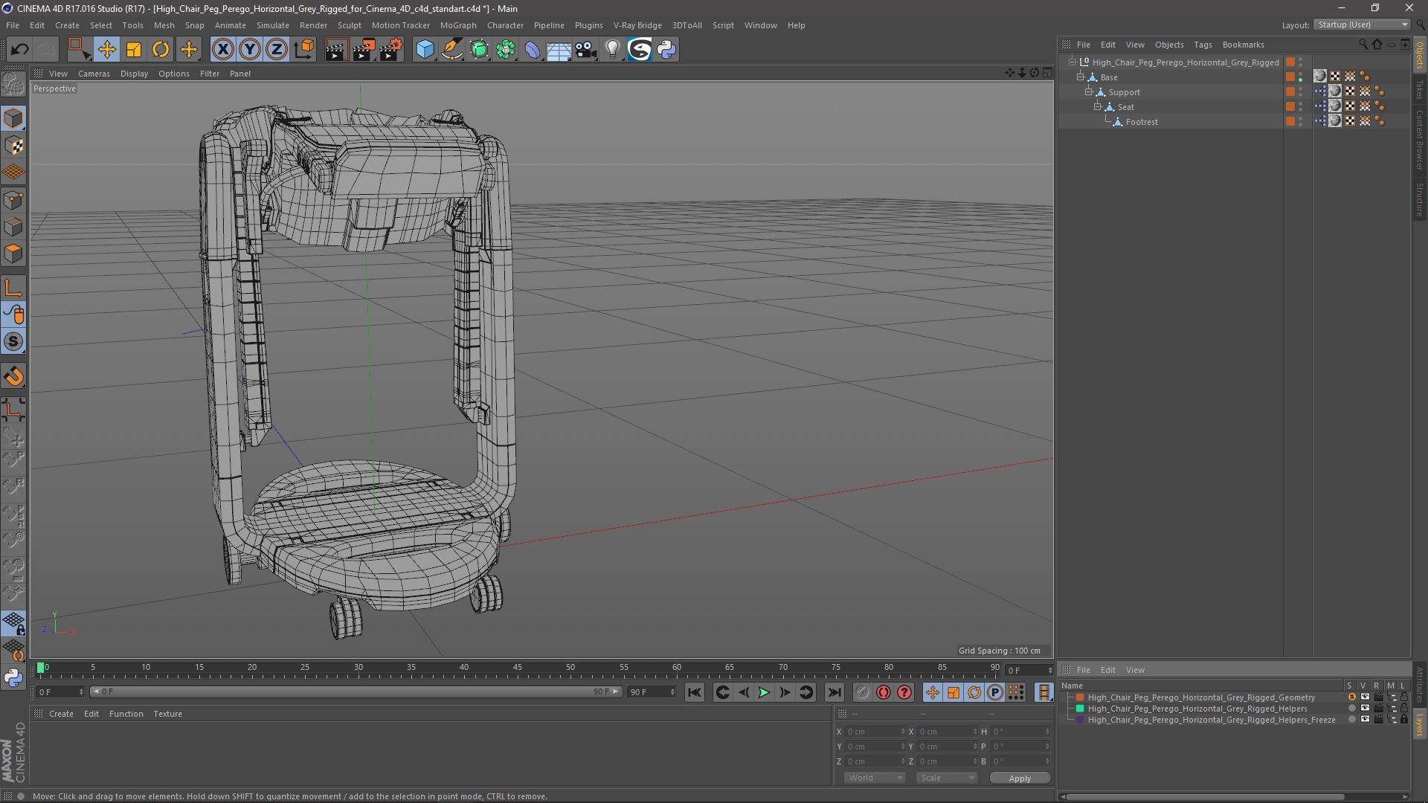The image size is (1428, 803).
Task: Switch to Texture mode in left sidebar
Action: point(13,146)
